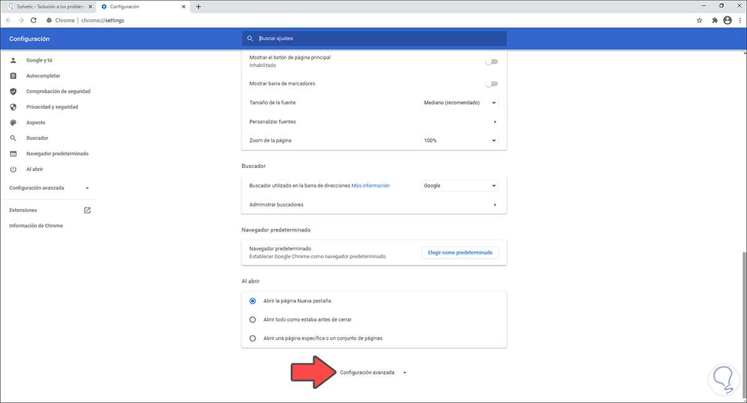Click the Extensiones external link icon
Screen dimensions: 747x403
87,210
